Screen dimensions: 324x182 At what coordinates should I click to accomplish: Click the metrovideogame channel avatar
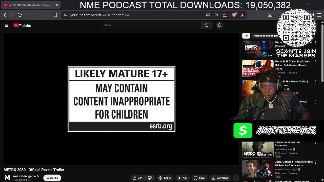point(7,178)
